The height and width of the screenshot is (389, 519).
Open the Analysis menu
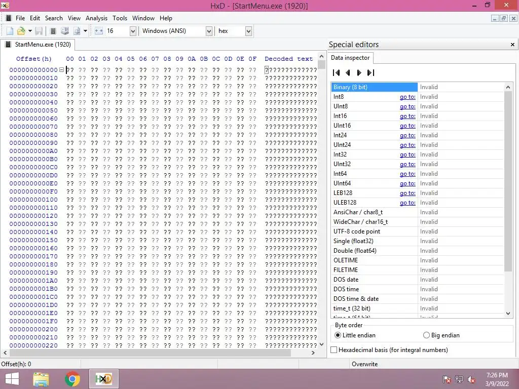[96, 18]
